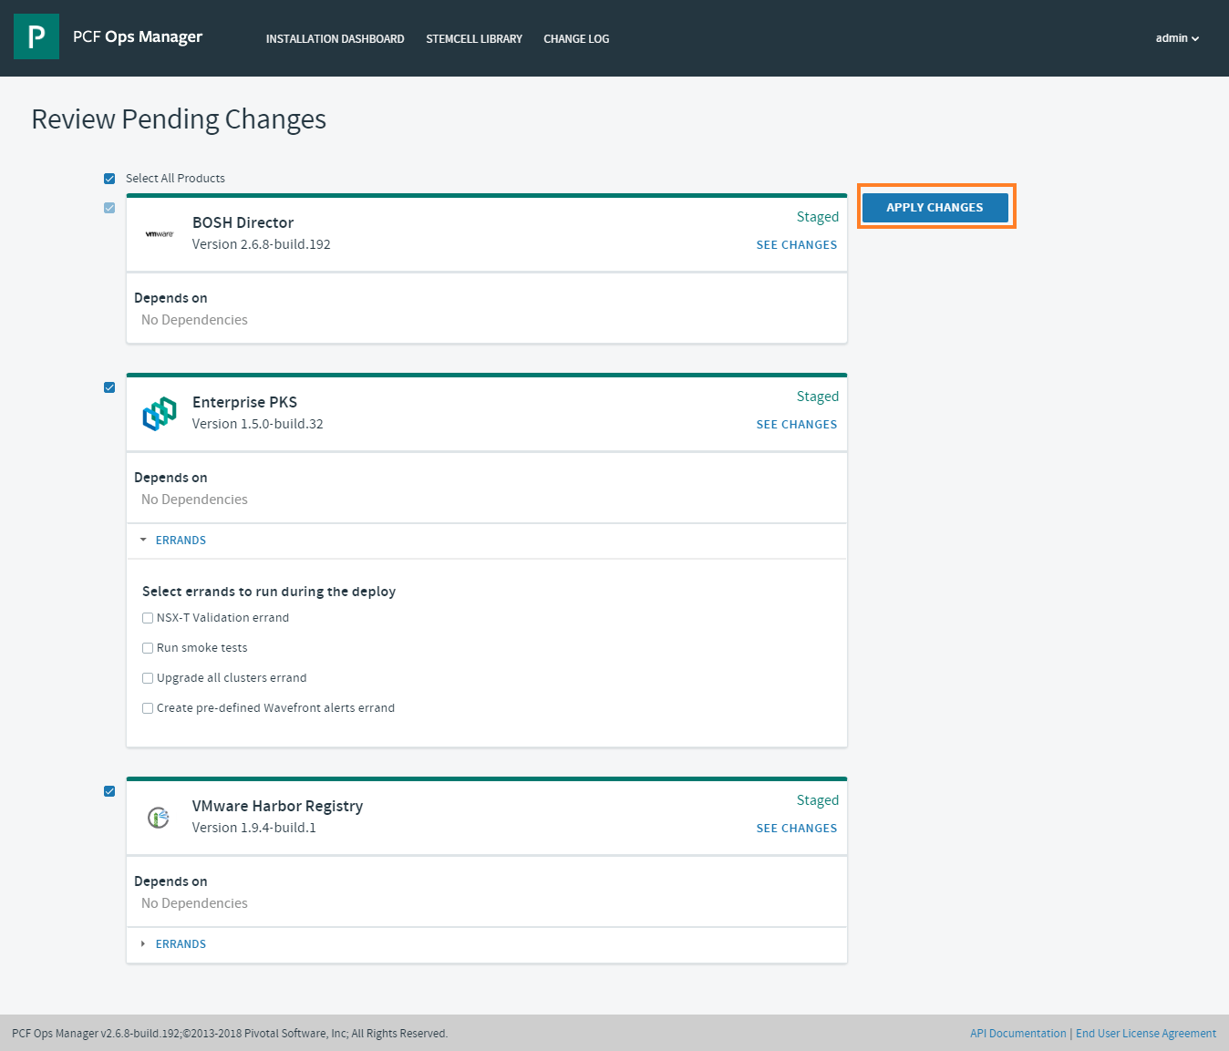Click the VMware logo on BOSH Director
The height and width of the screenshot is (1051, 1229).
click(160, 234)
